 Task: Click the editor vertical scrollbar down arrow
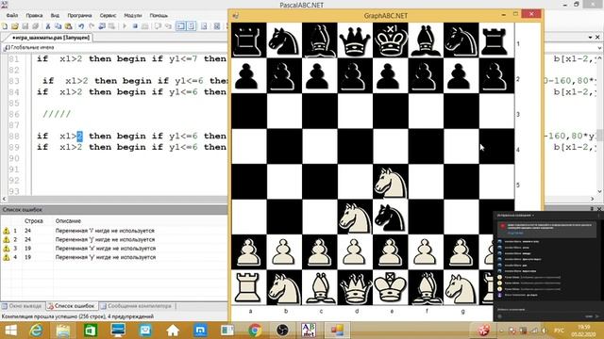[600, 191]
